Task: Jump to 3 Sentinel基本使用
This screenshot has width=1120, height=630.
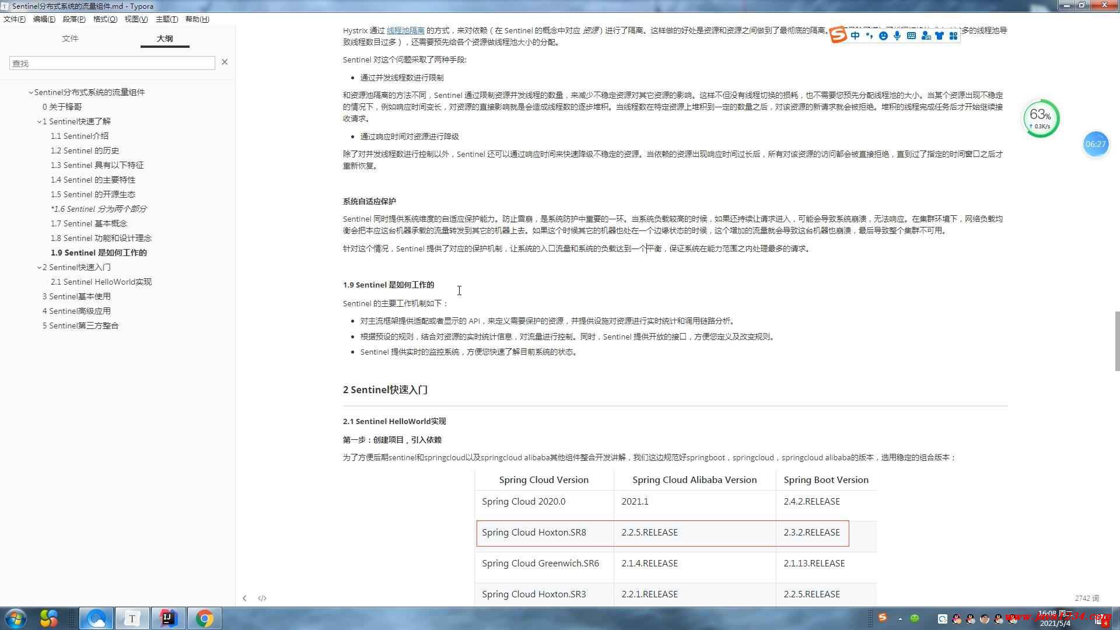Action: click(76, 296)
